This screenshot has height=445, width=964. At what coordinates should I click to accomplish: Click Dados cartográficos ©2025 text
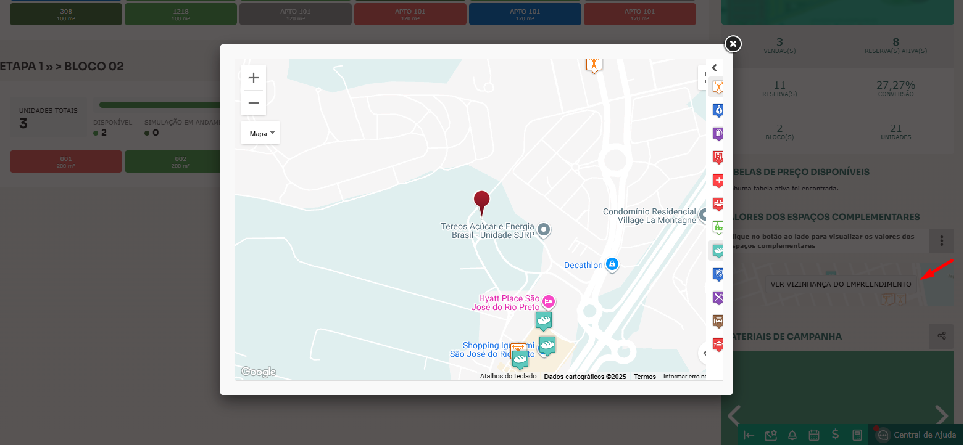(x=585, y=377)
